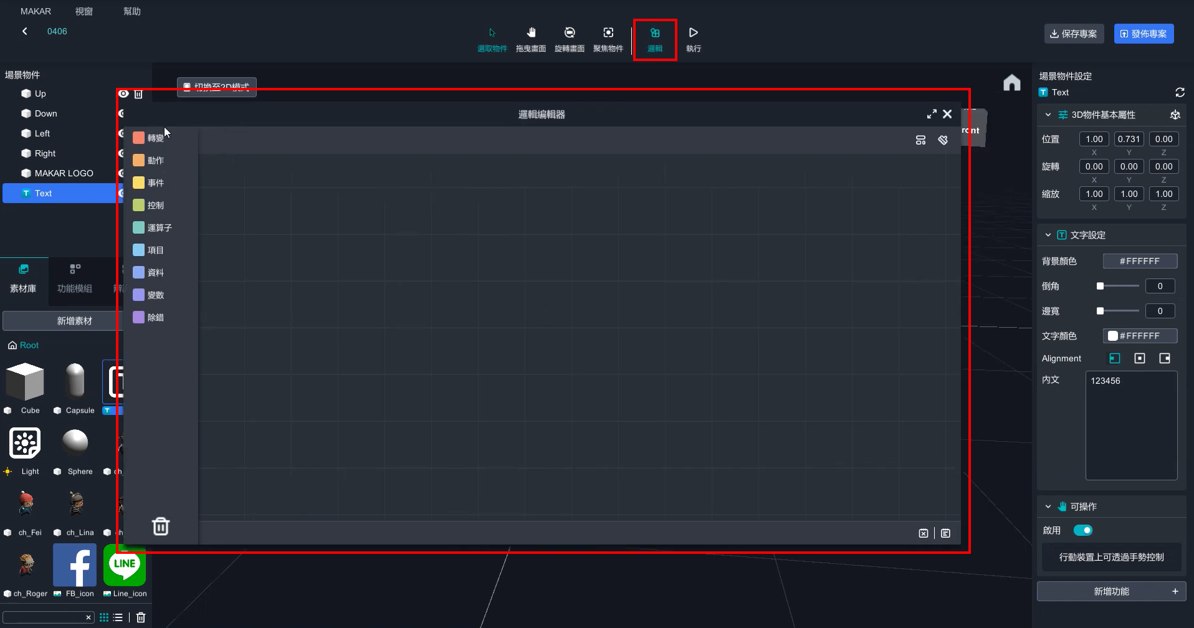Switch asset library to list view
Screen dimensions: 1194x628
point(118,617)
